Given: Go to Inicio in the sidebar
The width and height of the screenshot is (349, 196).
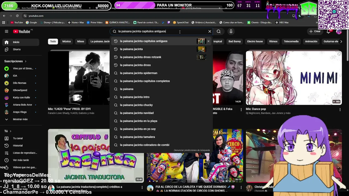Looking at the screenshot, I should click(21, 42).
